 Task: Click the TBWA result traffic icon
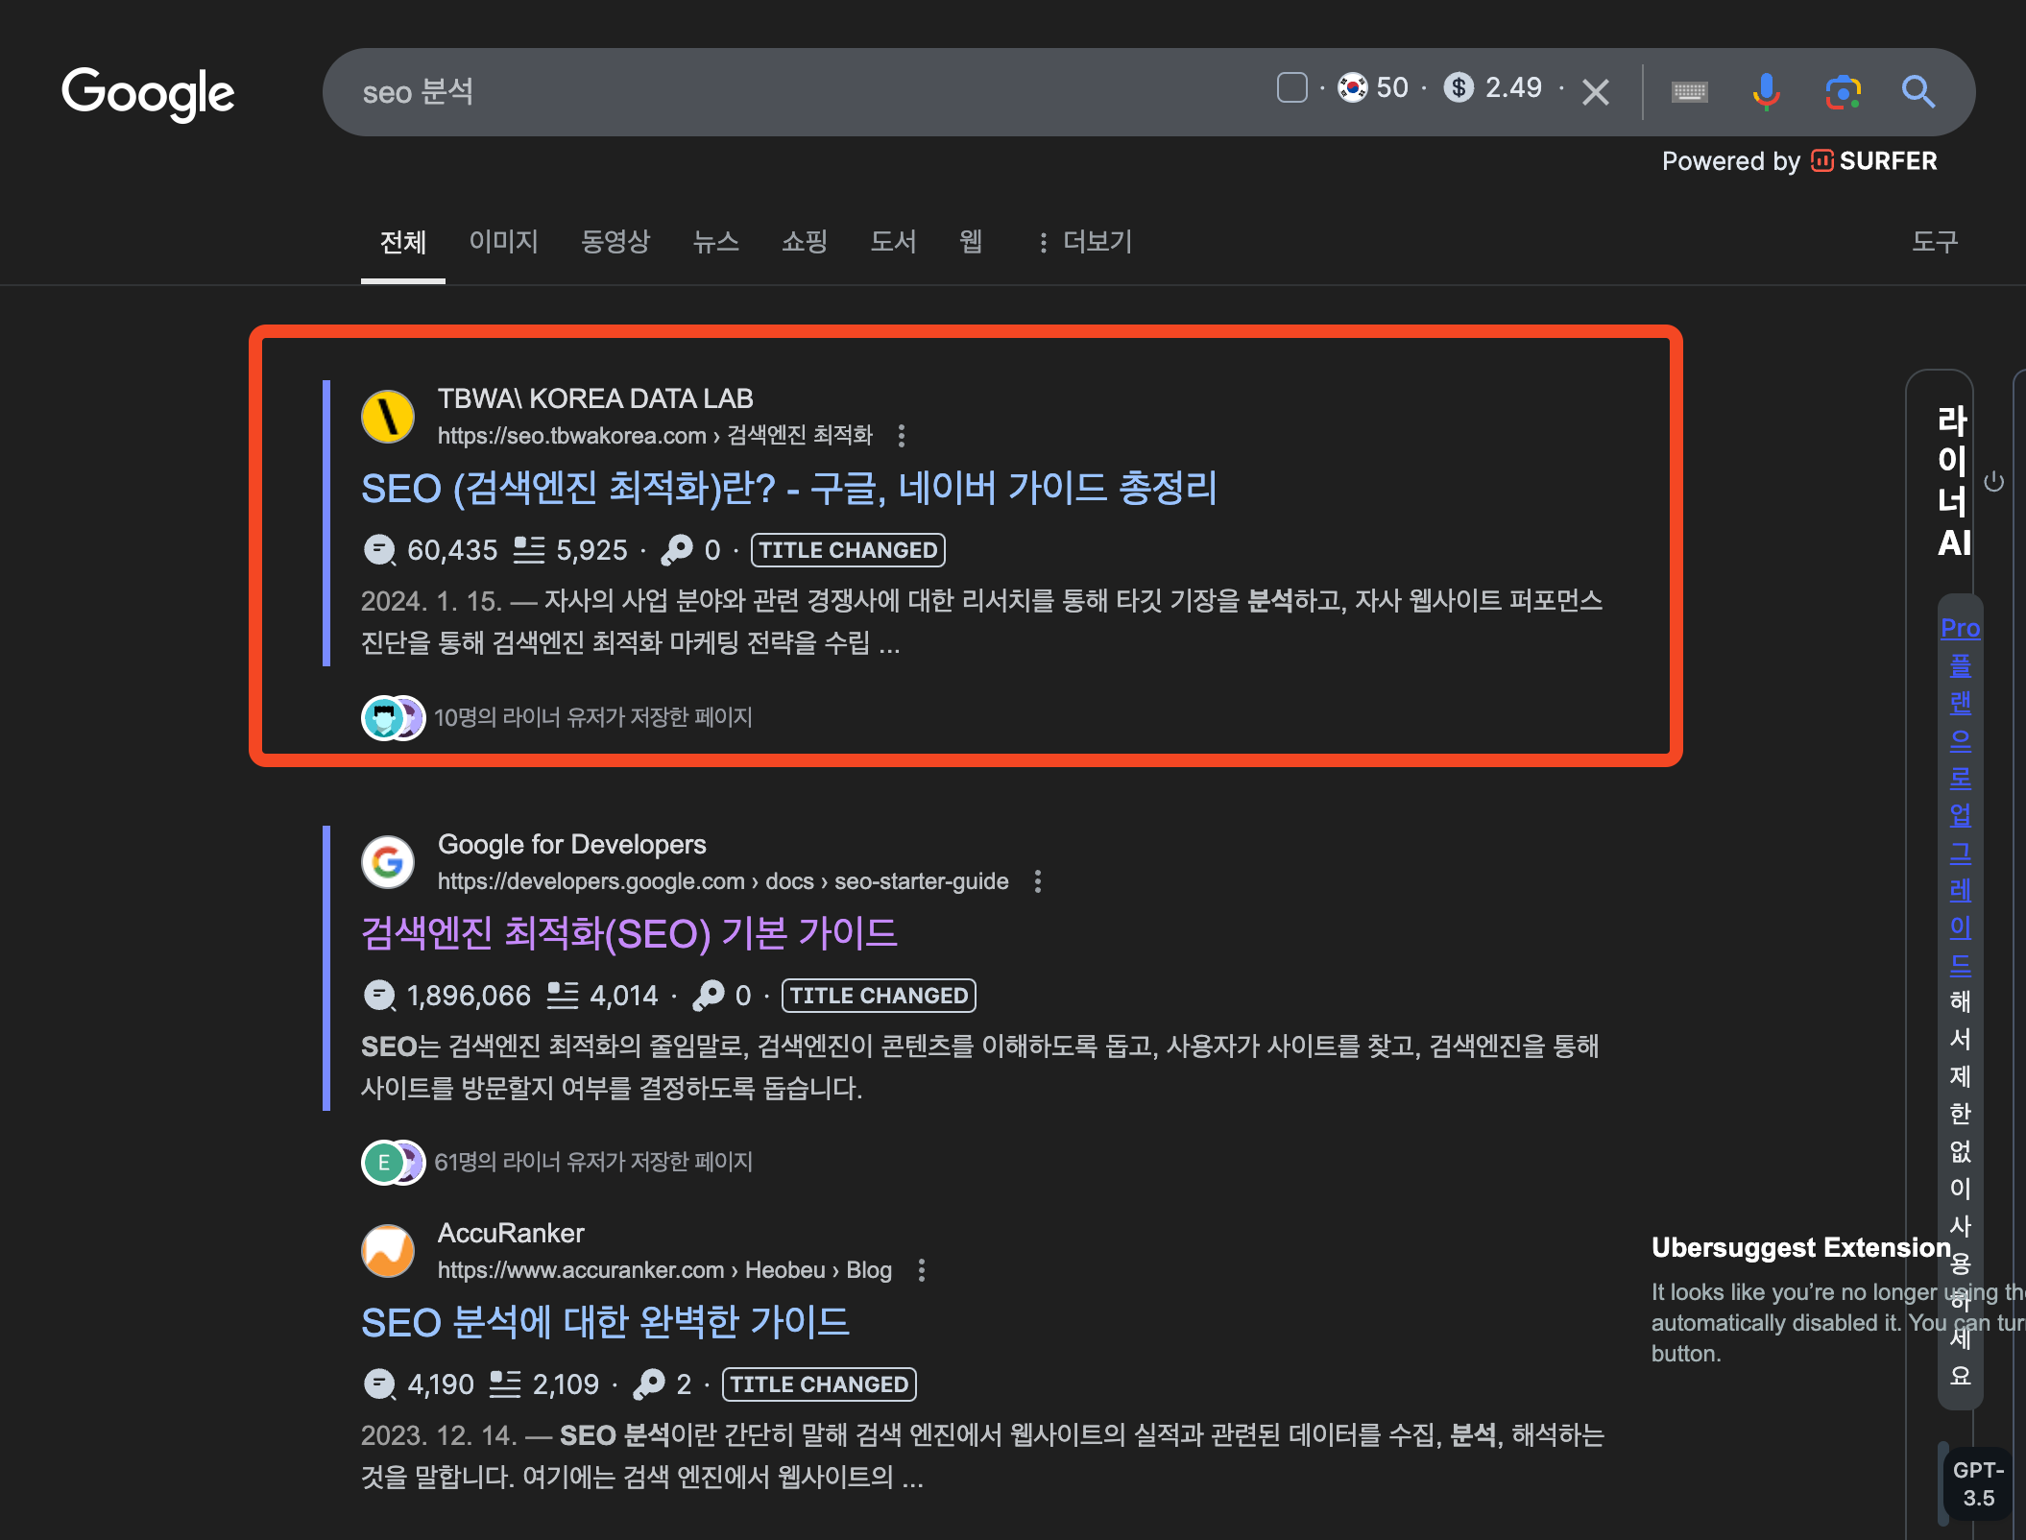click(x=379, y=550)
